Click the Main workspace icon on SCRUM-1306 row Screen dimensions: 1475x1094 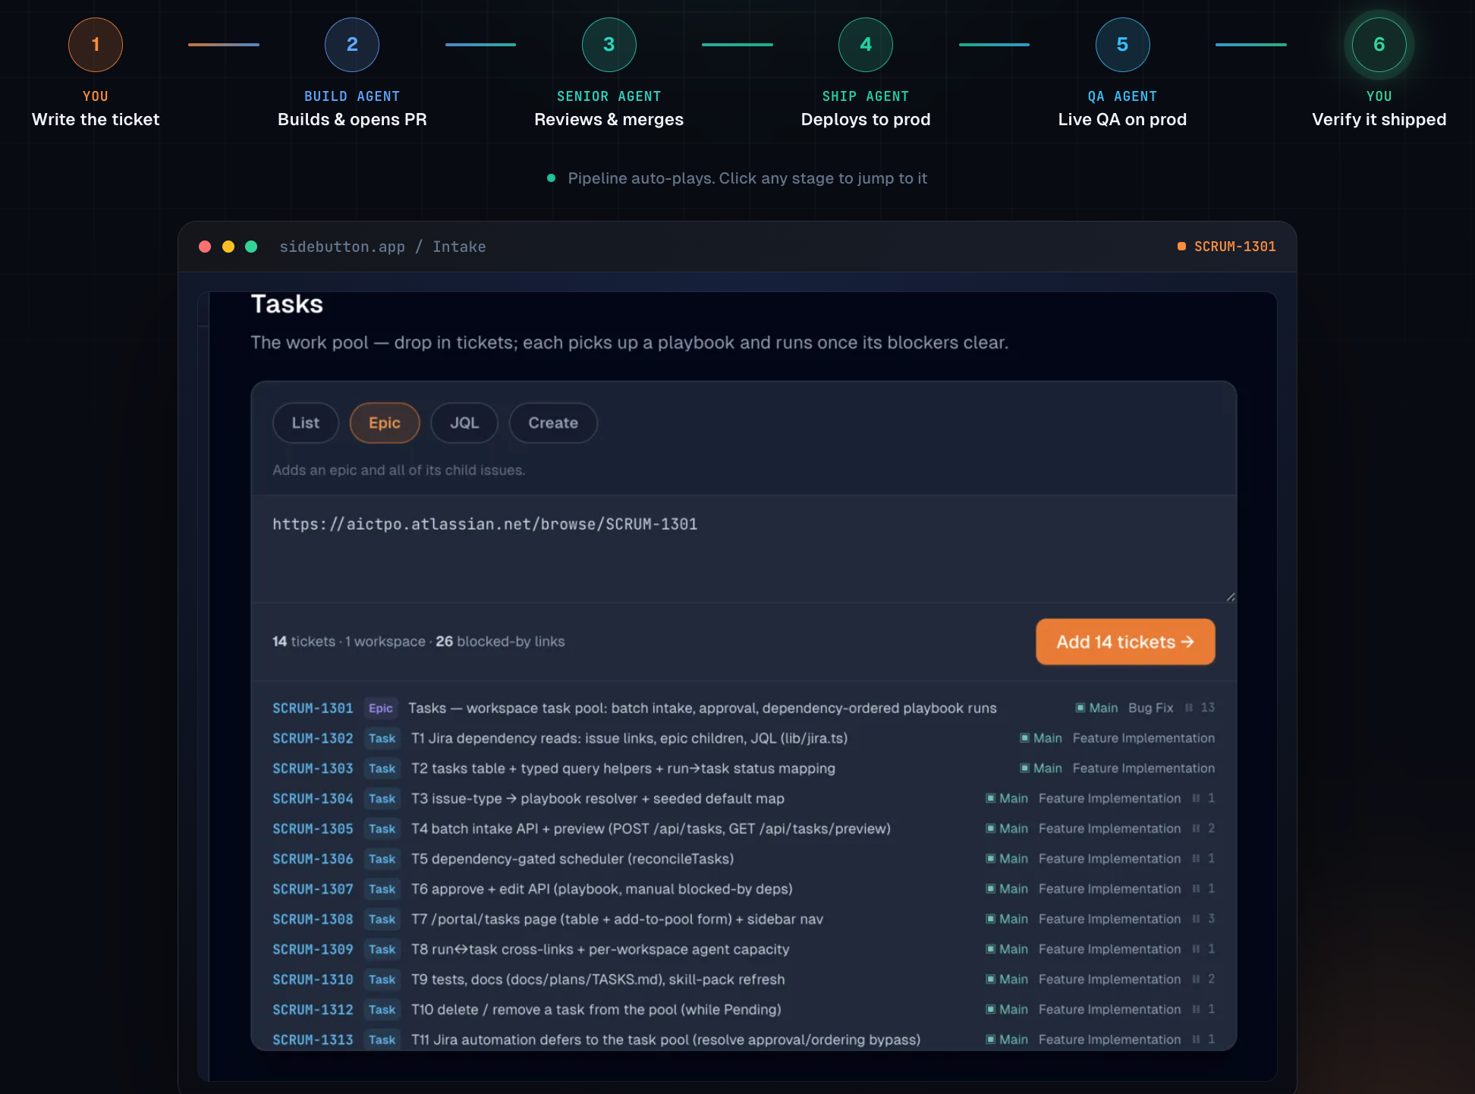(x=990, y=859)
